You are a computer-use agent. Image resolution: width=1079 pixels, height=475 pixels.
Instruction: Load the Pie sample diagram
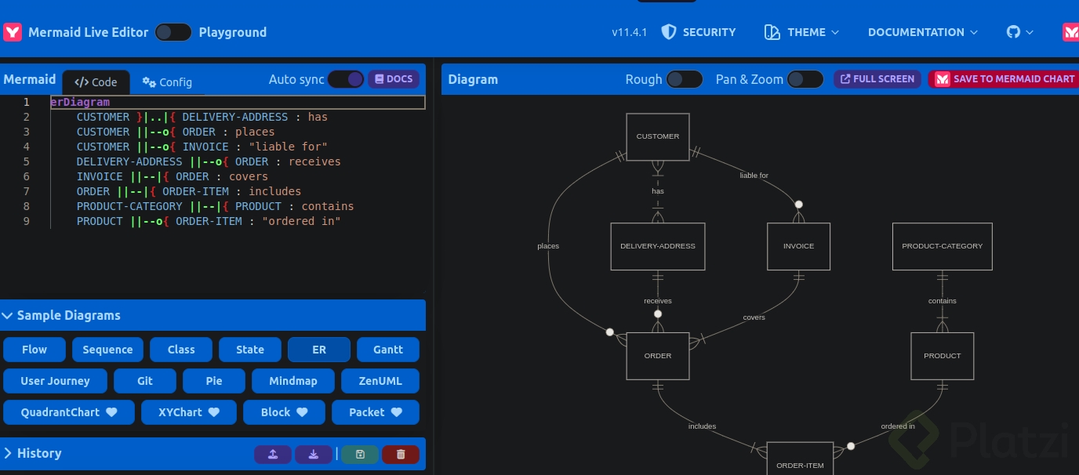click(x=214, y=381)
